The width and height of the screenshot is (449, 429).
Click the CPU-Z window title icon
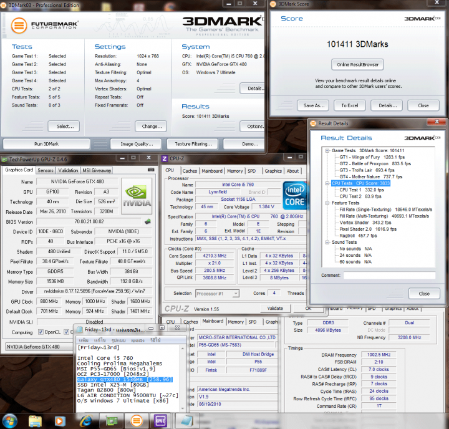pyautogui.click(x=165, y=158)
